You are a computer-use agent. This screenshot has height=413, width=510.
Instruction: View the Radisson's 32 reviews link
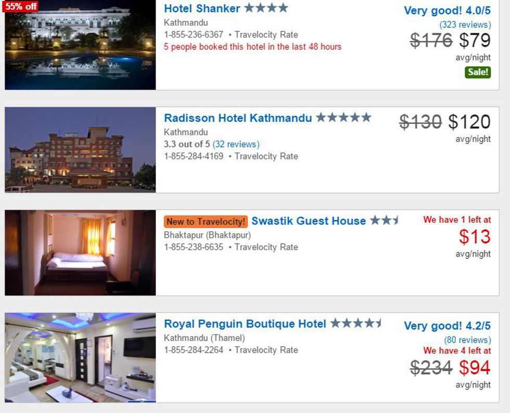(x=236, y=144)
